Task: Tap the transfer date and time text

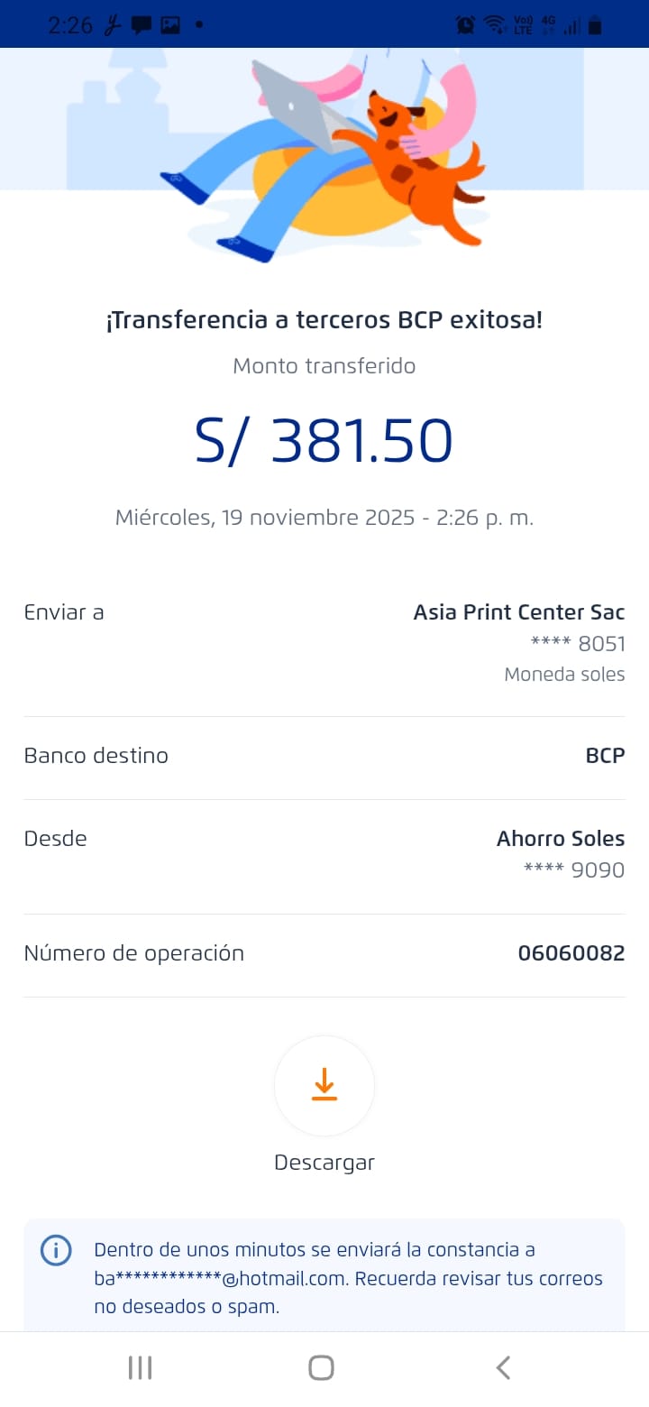Action: (324, 518)
